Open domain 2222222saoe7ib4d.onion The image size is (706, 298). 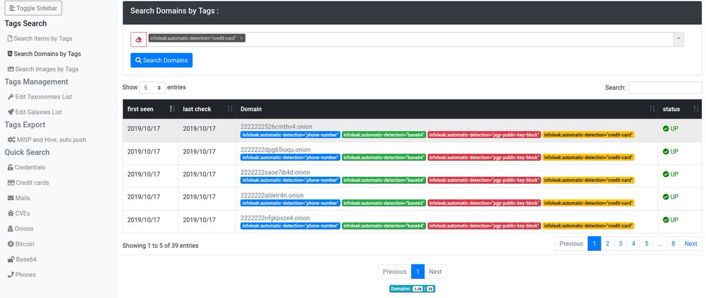click(275, 173)
